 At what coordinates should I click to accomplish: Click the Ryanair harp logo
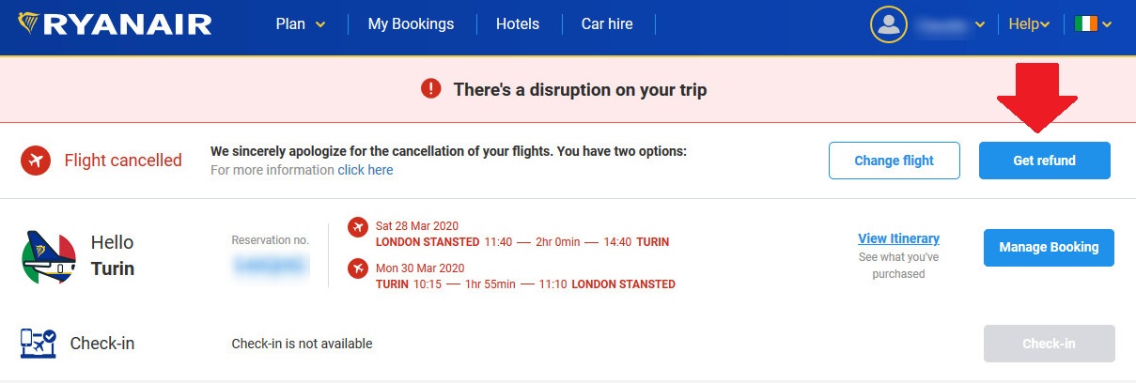28,23
